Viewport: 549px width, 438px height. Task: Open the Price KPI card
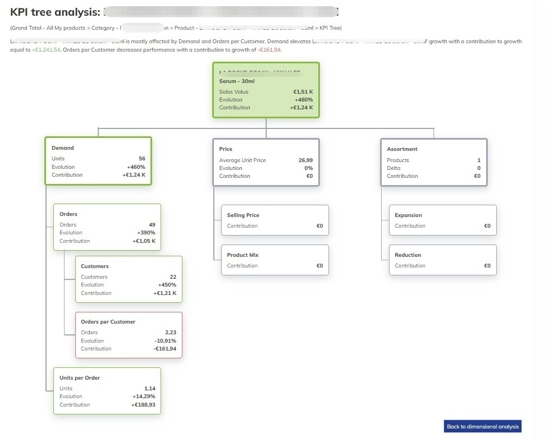tap(266, 162)
